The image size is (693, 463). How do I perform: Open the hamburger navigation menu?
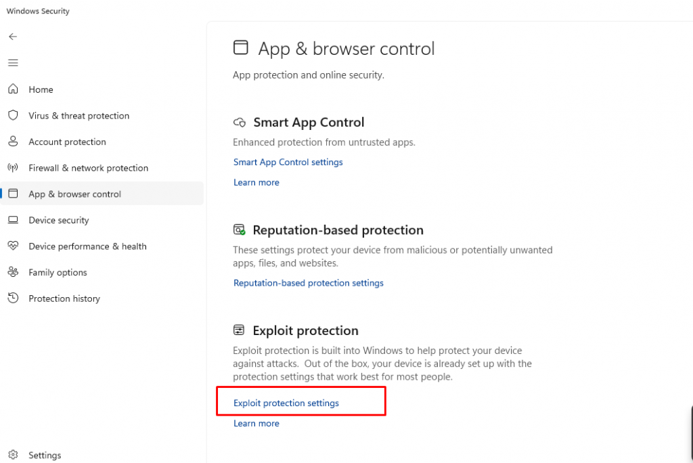click(13, 63)
